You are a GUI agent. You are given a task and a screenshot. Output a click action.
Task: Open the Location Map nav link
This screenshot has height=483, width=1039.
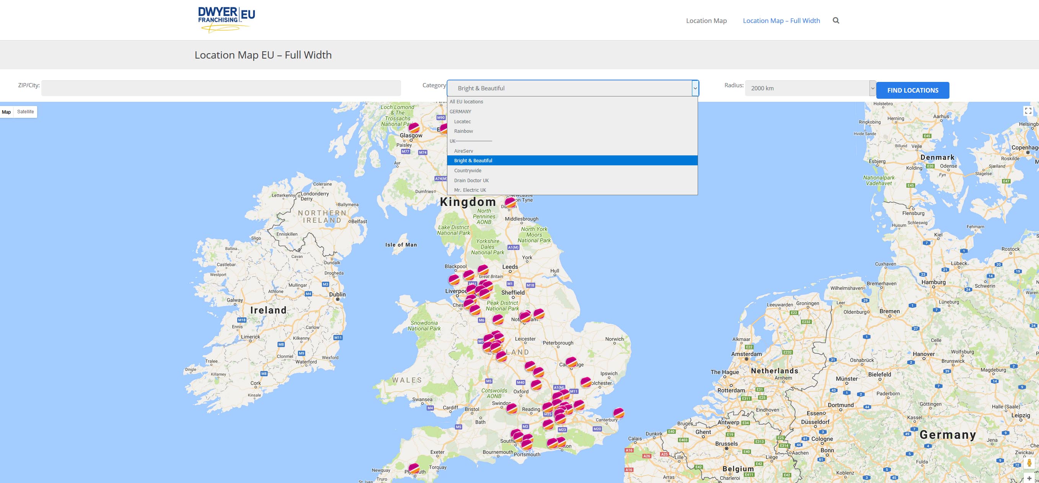[706, 21]
